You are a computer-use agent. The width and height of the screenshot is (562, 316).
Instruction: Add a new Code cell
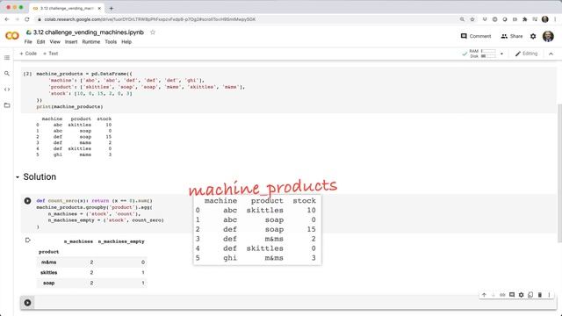[28, 54]
